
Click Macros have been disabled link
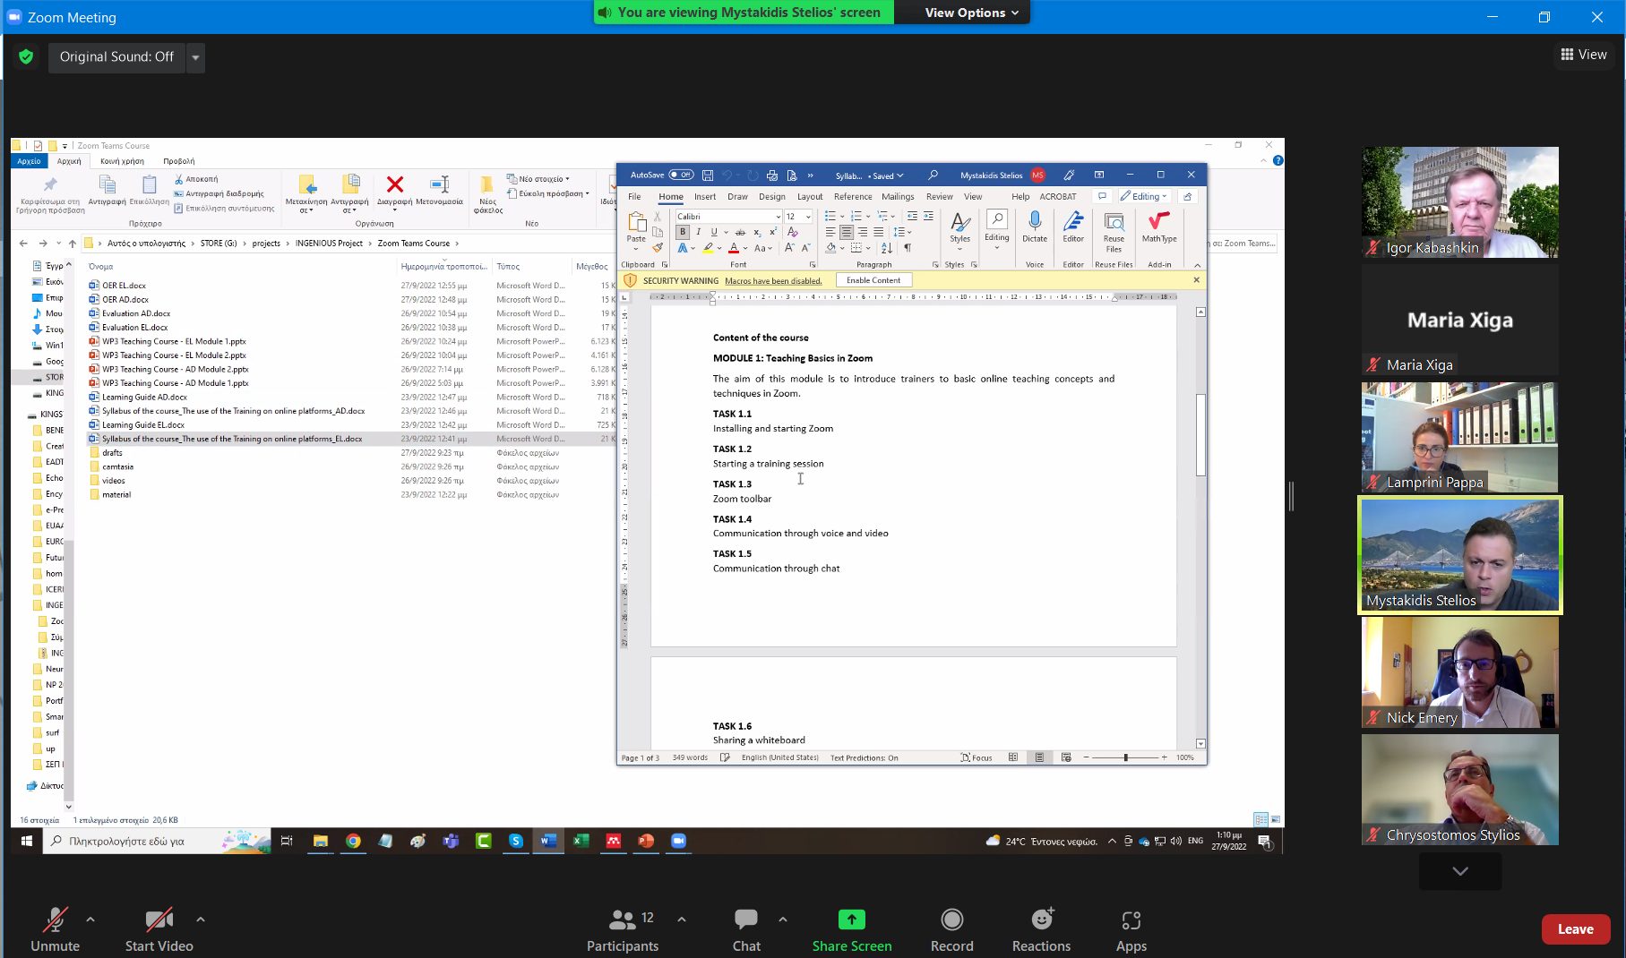(773, 281)
